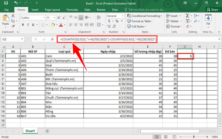Open the Calibri font name dropdown
This screenshot has height=139, width=222.
(44, 18)
